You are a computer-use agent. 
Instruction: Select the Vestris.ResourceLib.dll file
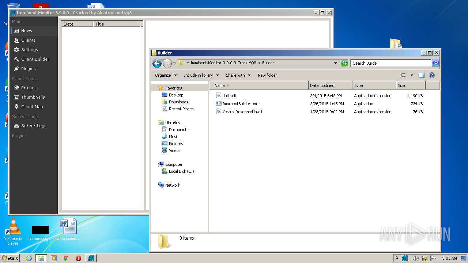[x=242, y=112]
